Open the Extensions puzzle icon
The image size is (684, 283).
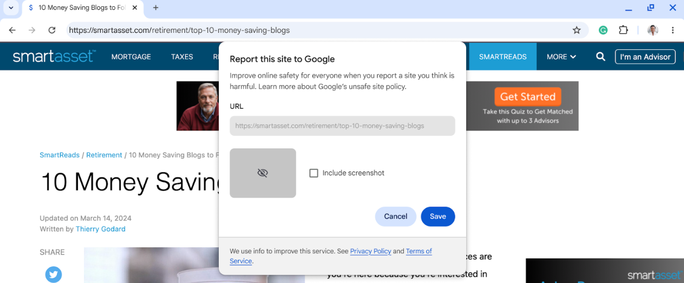pyautogui.click(x=623, y=30)
